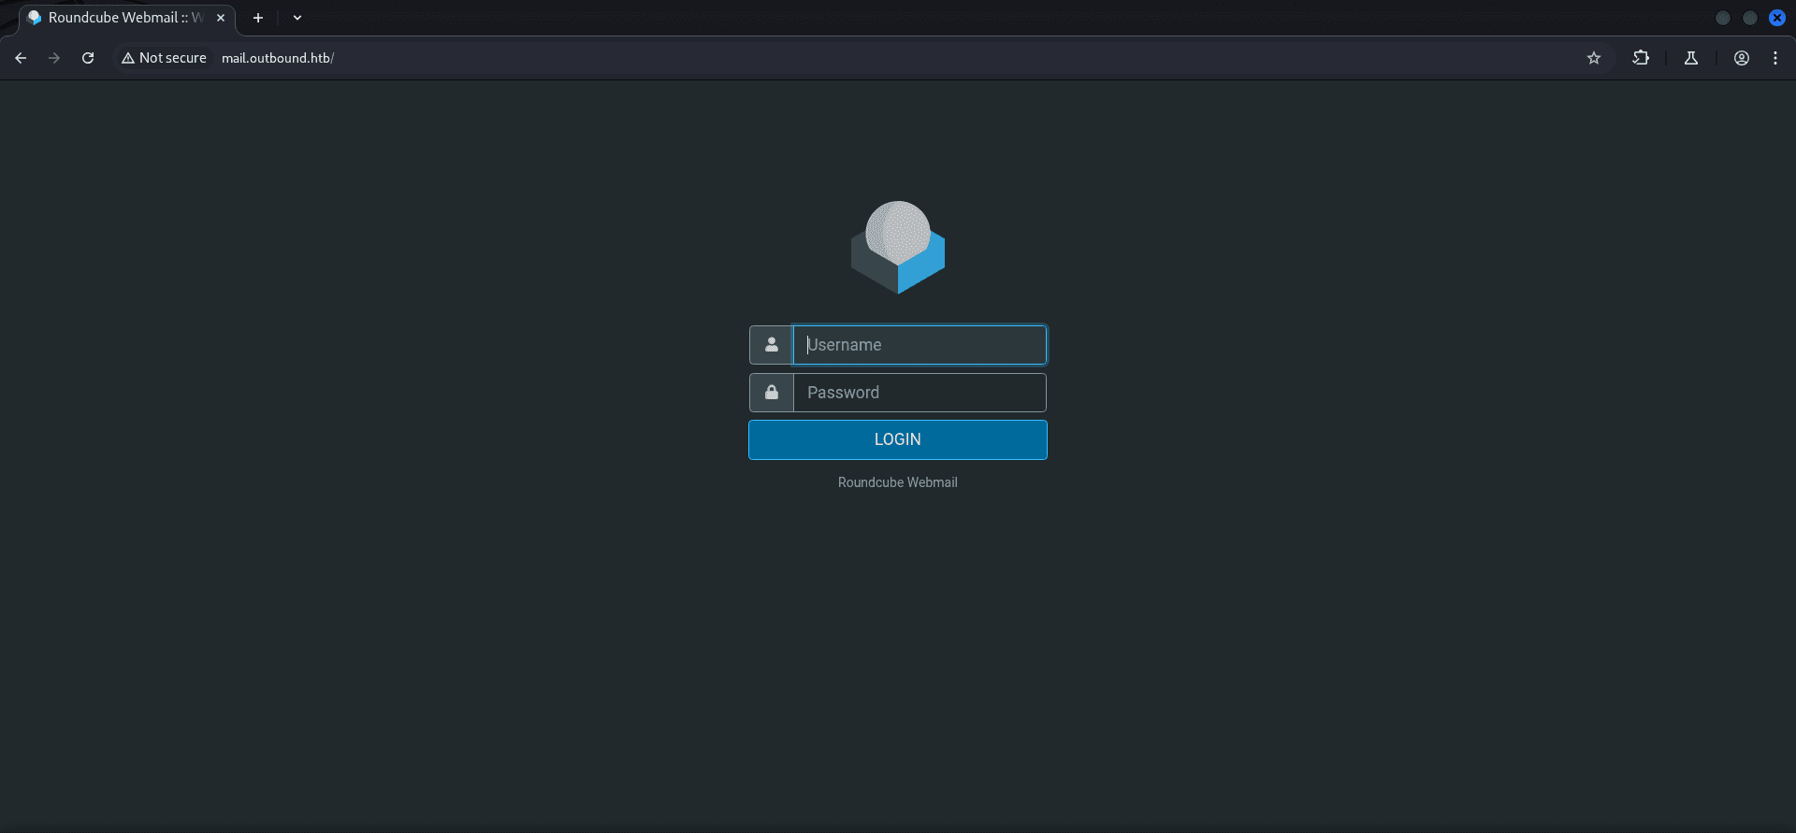
Task: Reload the page with the refresh icon
Action: [x=88, y=58]
